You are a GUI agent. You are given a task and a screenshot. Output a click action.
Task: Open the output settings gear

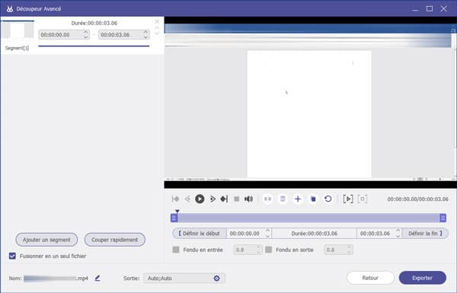(x=216, y=278)
